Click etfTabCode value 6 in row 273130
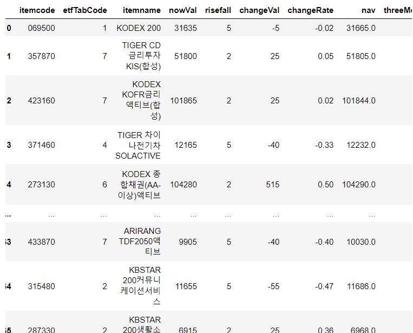 click(104, 185)
